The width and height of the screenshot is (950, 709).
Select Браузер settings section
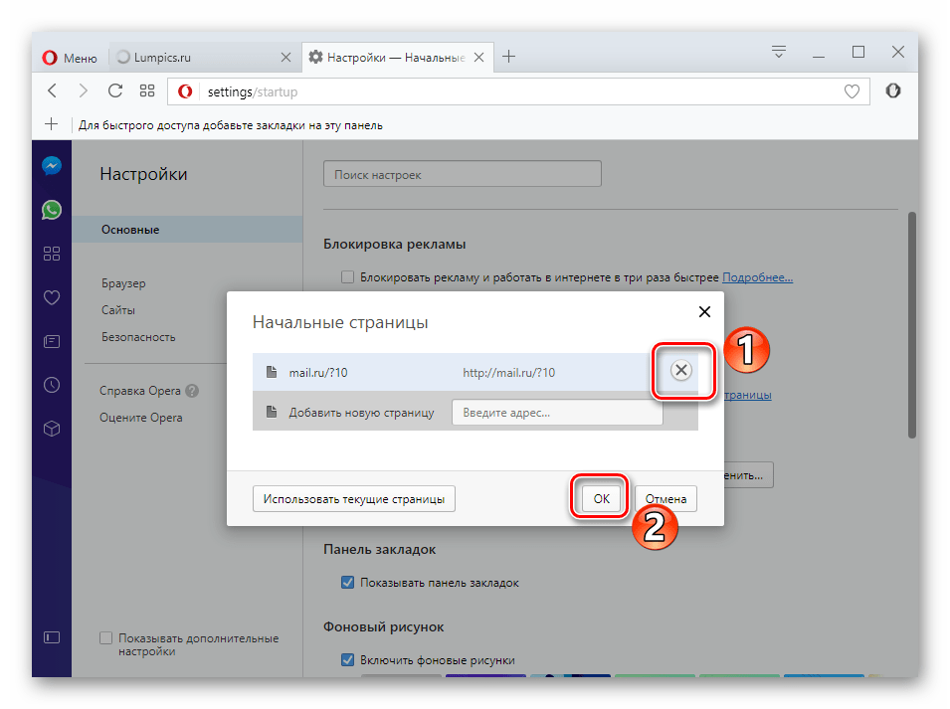[x=123, y=283]
